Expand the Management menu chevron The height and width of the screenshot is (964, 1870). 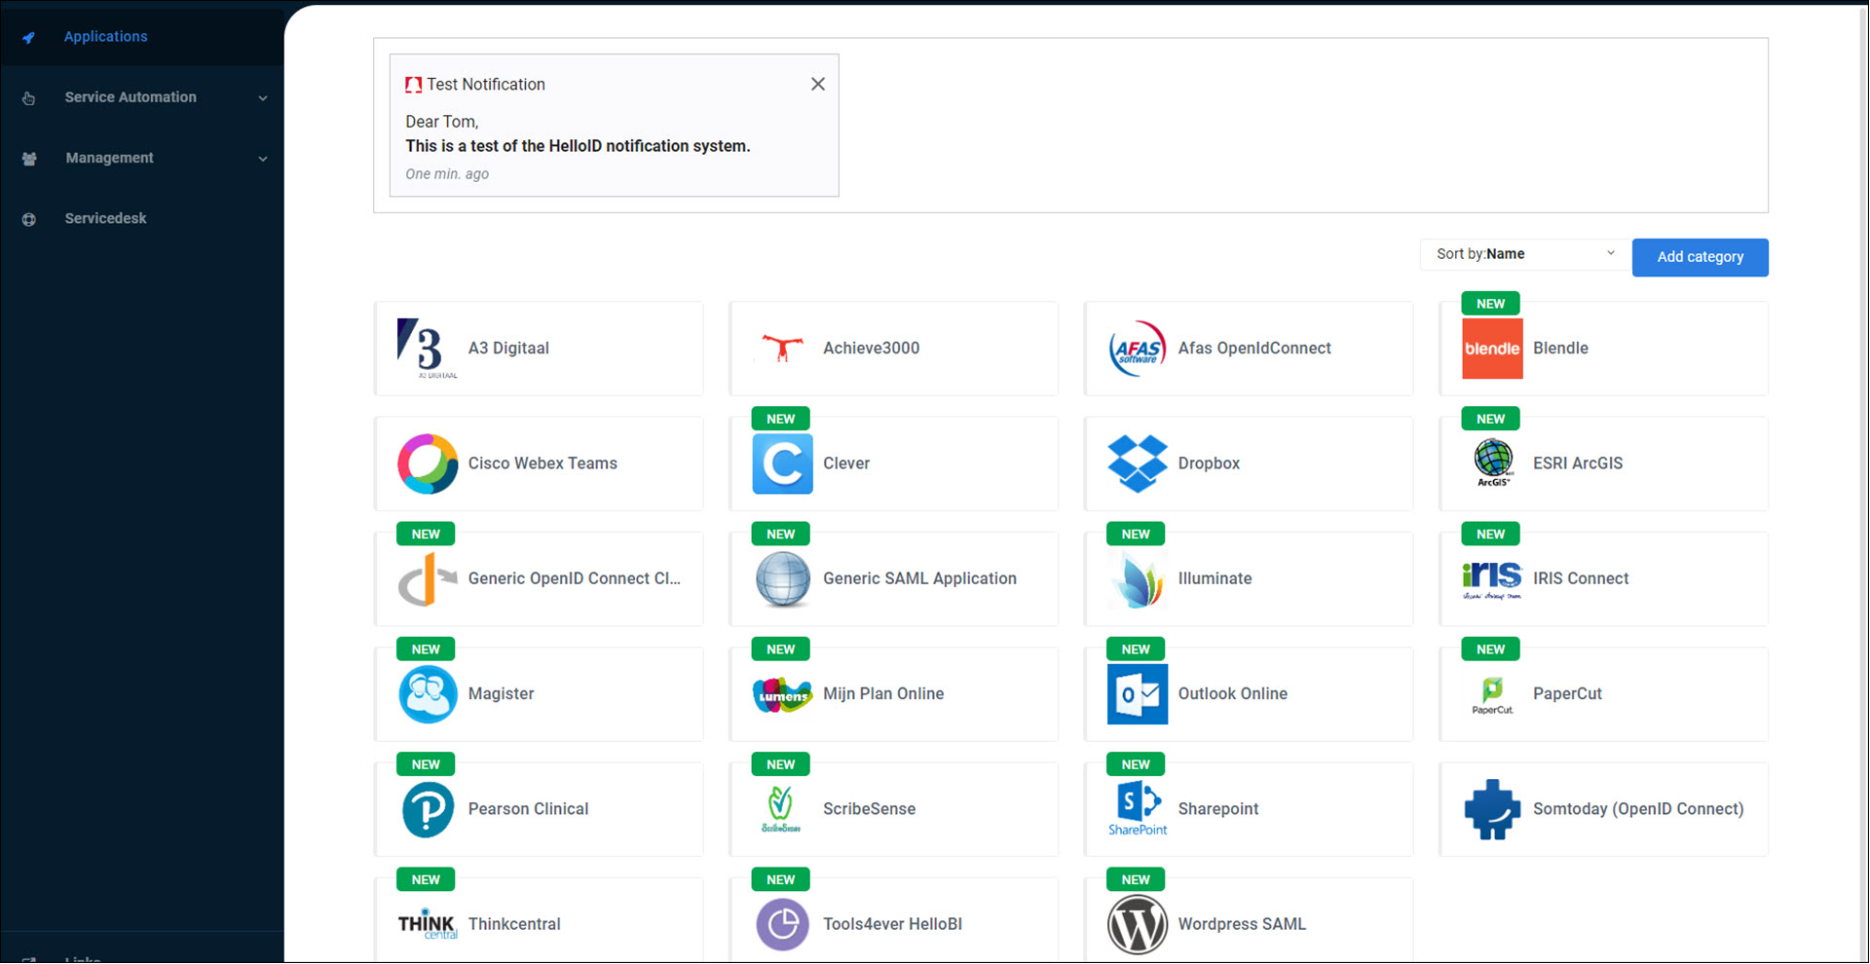coord(263,159)
